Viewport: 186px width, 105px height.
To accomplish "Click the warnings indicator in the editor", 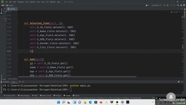I will (x=174, y=12).
